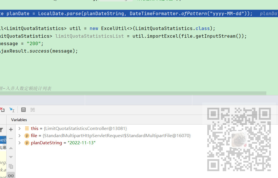Expand the this variable entry

19,128
